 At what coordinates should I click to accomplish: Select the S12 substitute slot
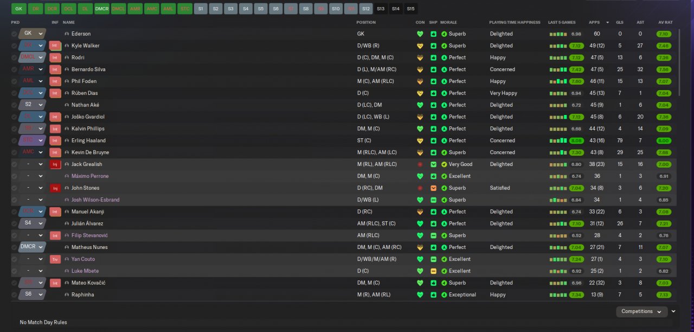pyautogui.click(x=366, y=9)
